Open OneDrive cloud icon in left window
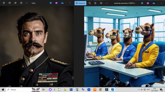The height and width of the screenshot is (92, 165). tap(62, 3)
